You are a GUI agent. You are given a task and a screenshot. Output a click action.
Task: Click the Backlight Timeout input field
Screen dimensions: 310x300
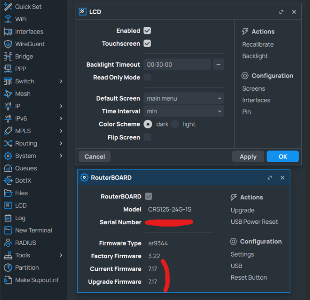pos(177,64)
